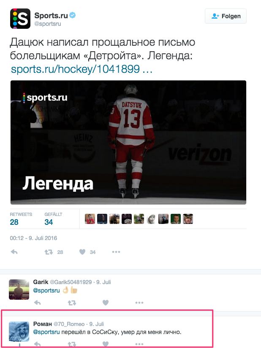Image resolution: width=261 pixels, height=348 pixels.
Task: Like Роман's reply
Action: click(106, 344)
